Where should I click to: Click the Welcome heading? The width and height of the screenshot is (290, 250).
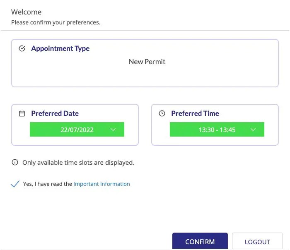(26, 12)
